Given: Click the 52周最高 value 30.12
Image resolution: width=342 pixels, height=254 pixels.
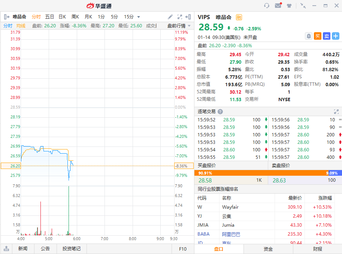Looking at the screenshot, I should 235,92.
